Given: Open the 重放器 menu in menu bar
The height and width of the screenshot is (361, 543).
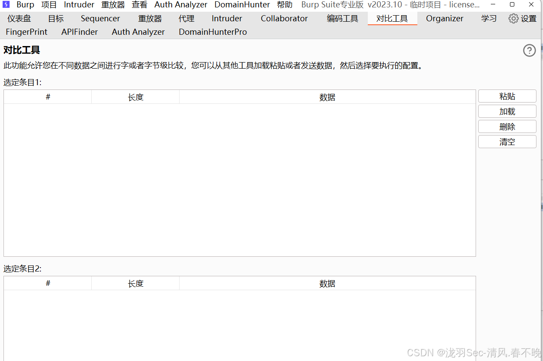Looking at the screenshot, I should pyautogui.click(x=113, y=5).
